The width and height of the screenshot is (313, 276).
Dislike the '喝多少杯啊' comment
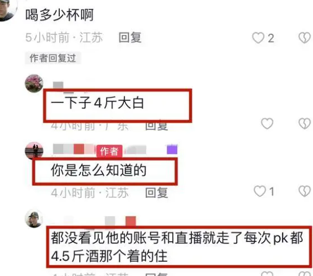pyautogui.click(x=305, y=37)
